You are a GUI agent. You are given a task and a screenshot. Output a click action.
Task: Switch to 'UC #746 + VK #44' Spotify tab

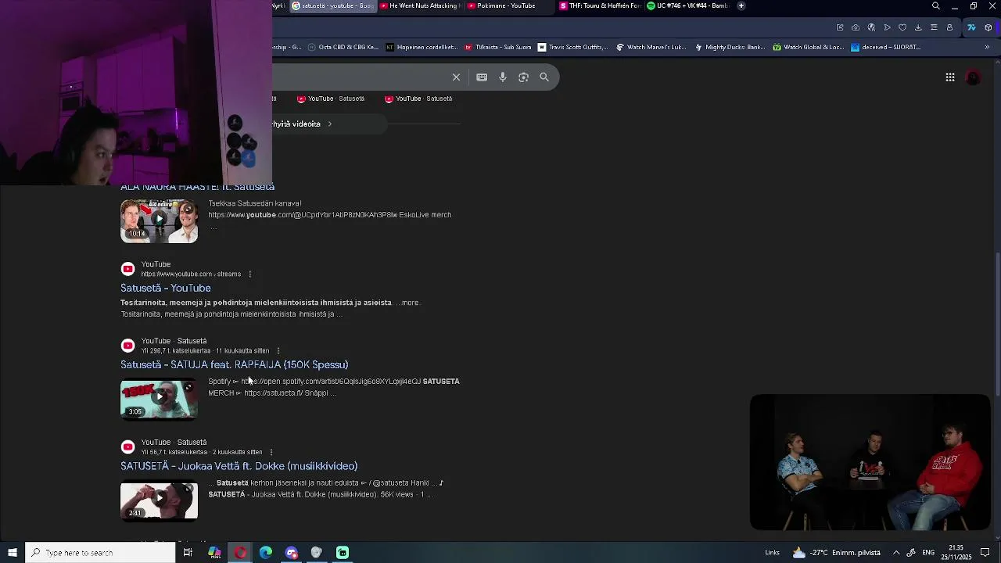coord(687,6)
